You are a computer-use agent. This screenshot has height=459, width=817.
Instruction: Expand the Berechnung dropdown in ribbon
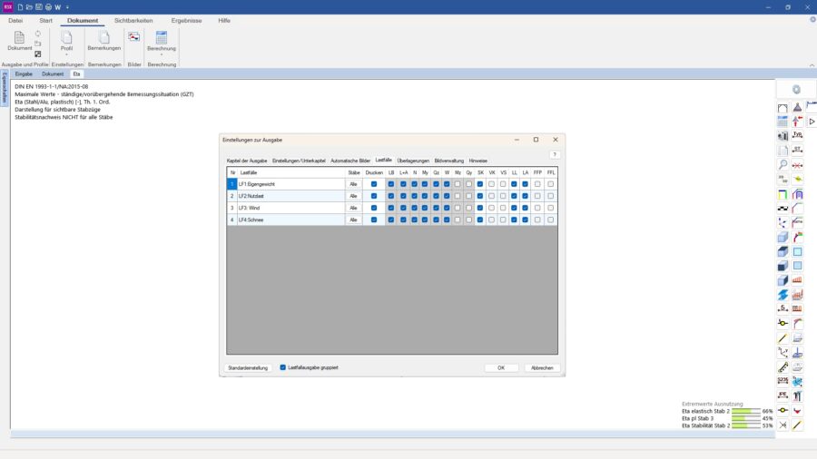[162, 54]
